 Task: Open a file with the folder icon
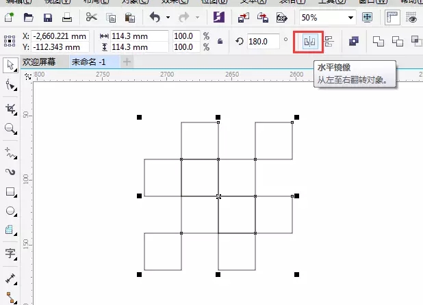click(28, 18)
